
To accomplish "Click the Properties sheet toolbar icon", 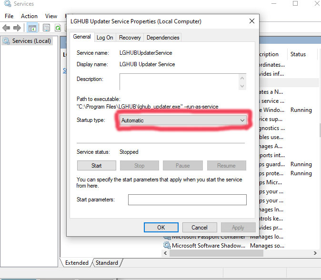I will click(x=46, y=28).
